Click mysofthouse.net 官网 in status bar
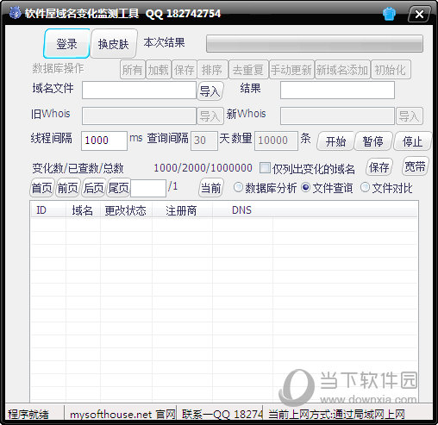438x425 pixels. (123, 415)
